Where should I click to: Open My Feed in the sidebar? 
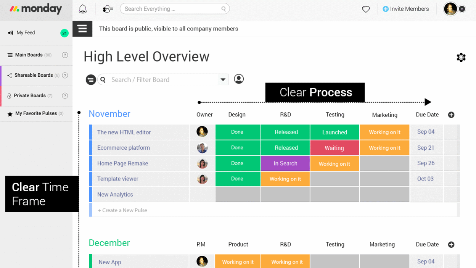tap(26, 33)
